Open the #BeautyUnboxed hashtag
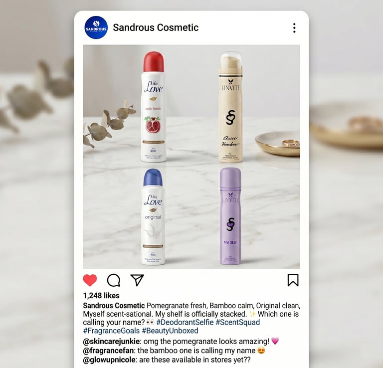Viewport: 383px width, 368px height. tap(170, 331)
